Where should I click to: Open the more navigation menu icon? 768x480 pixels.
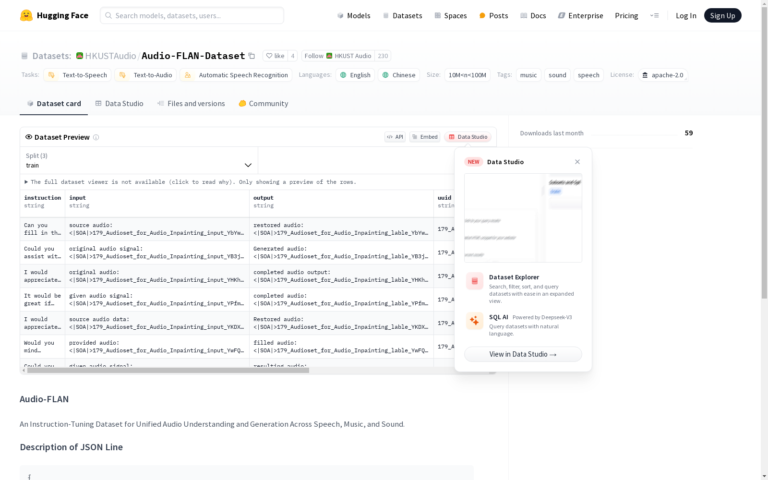654,15
